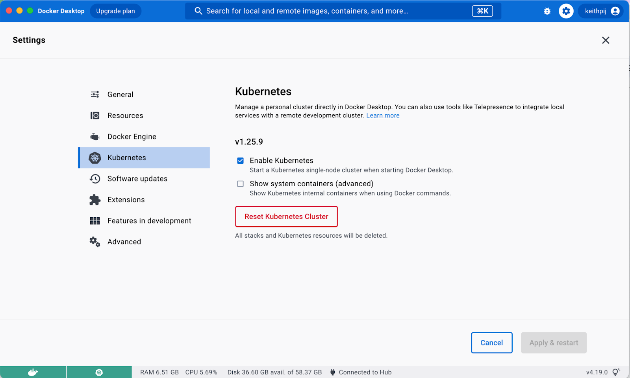Click the Upgrade plan button
This screenshot has width=630, height=378.
[x=115, y=11]
